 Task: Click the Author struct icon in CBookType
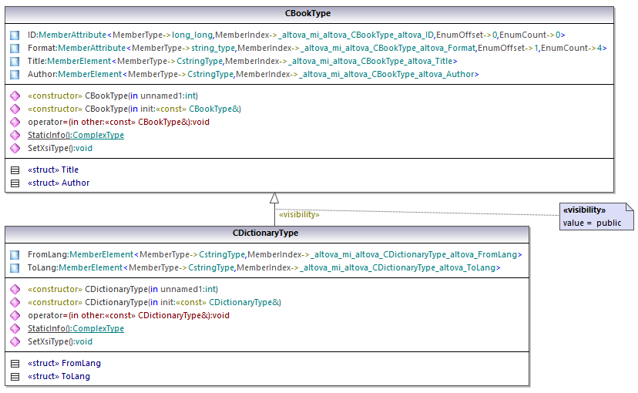[15, 183]
